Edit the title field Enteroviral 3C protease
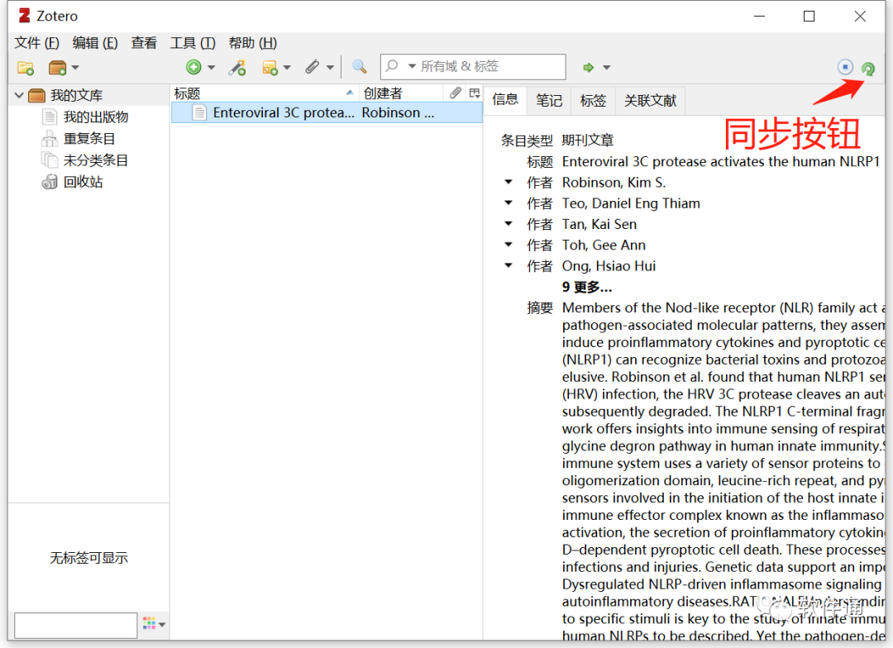This screenshot has width=893, height=648. (x=720, y=162)
